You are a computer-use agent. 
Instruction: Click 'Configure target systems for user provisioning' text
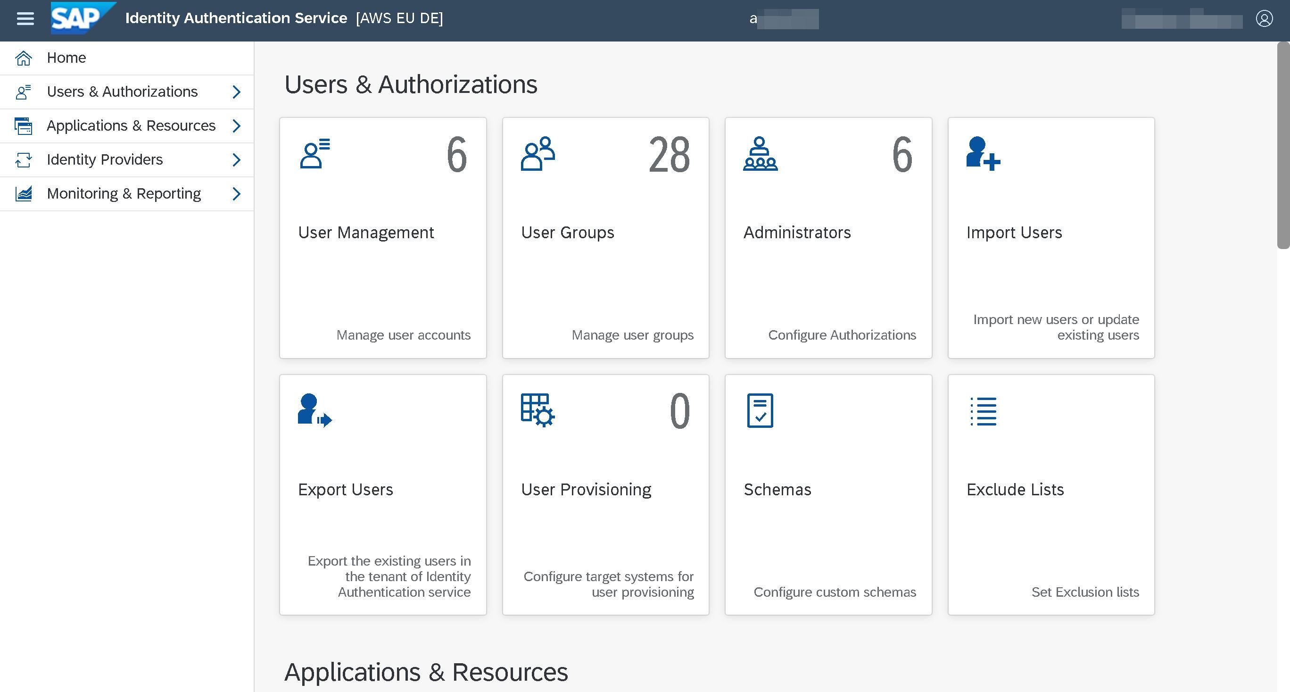(608, 584)
